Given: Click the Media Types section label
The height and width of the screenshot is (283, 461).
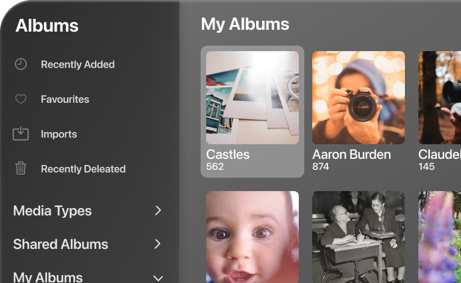Looking at the screenshot, I should coord(52,211).
